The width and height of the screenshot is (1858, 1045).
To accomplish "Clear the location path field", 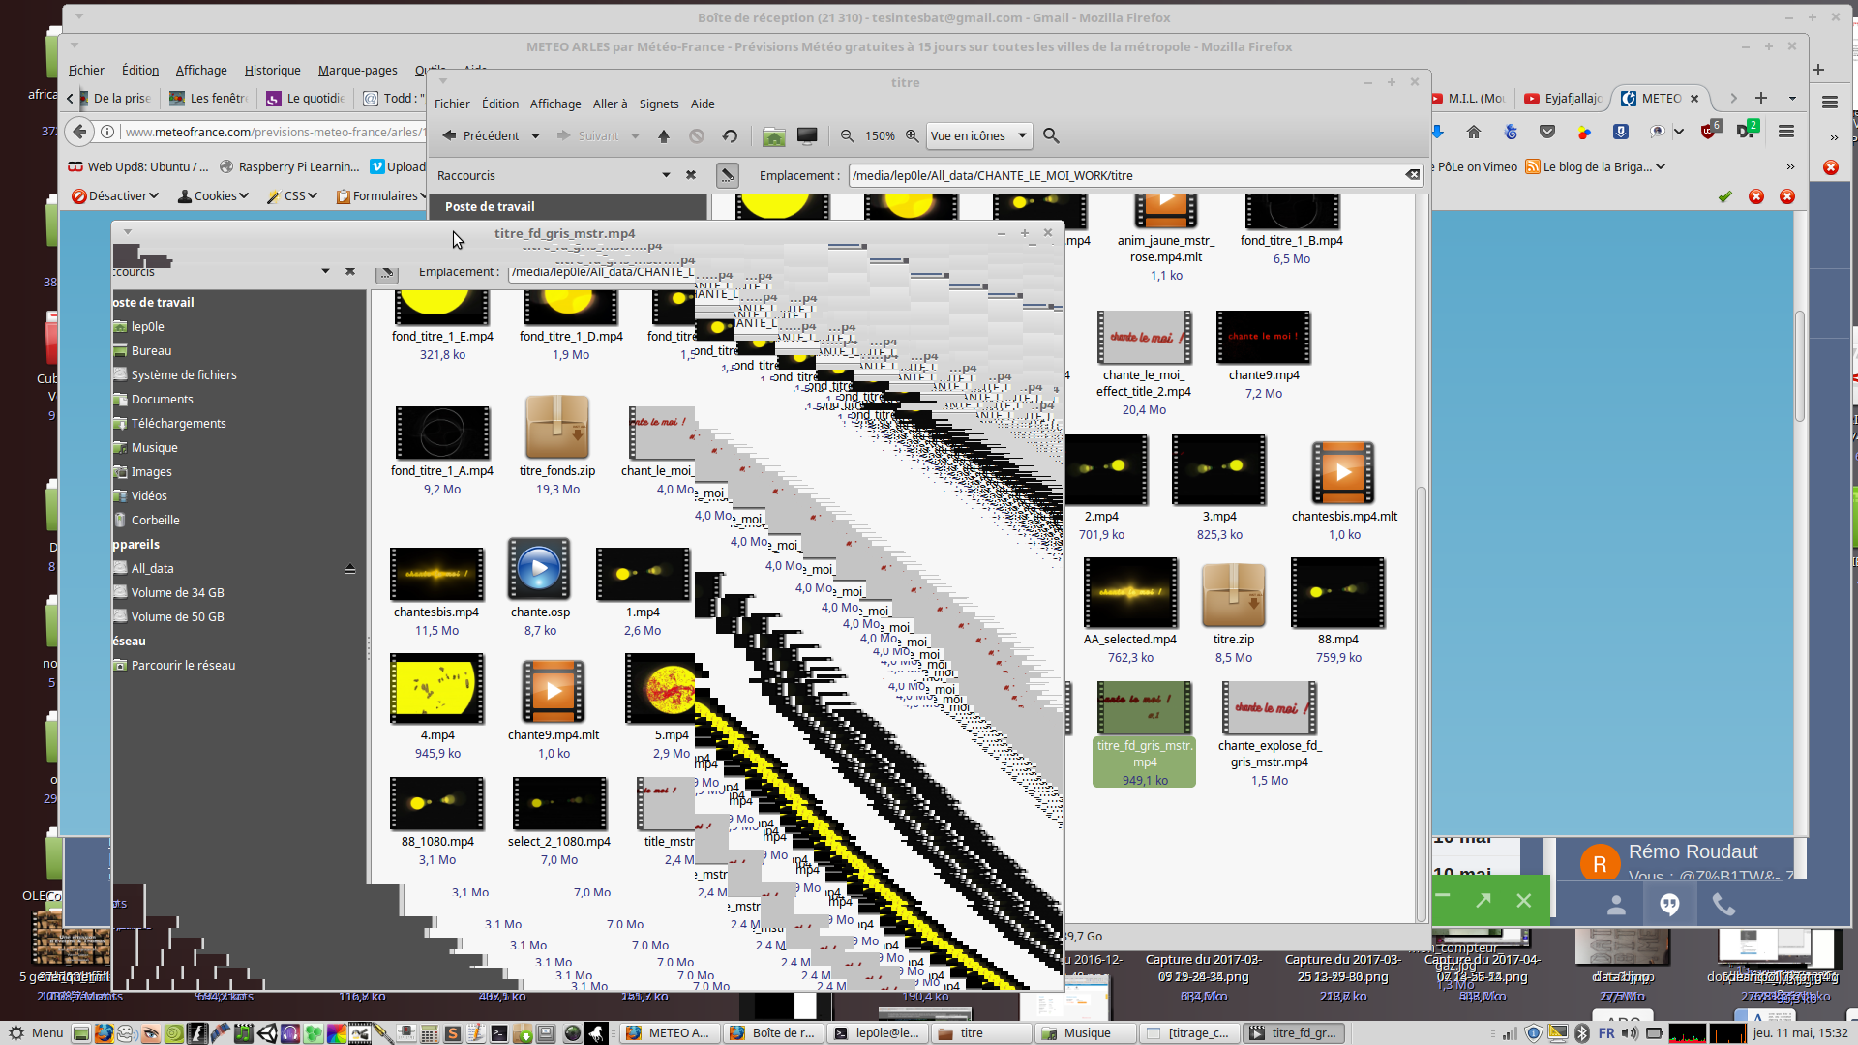I will [1412, 175].
